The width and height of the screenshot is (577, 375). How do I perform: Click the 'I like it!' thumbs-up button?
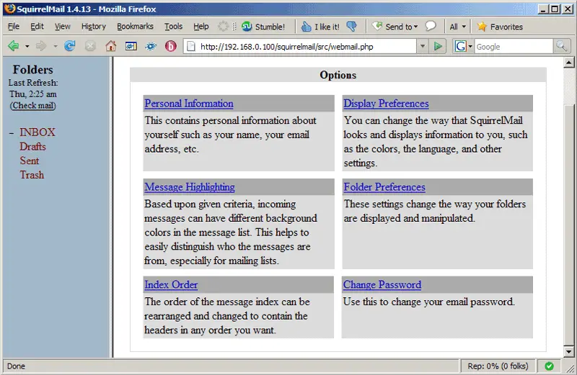pos(320,27)
